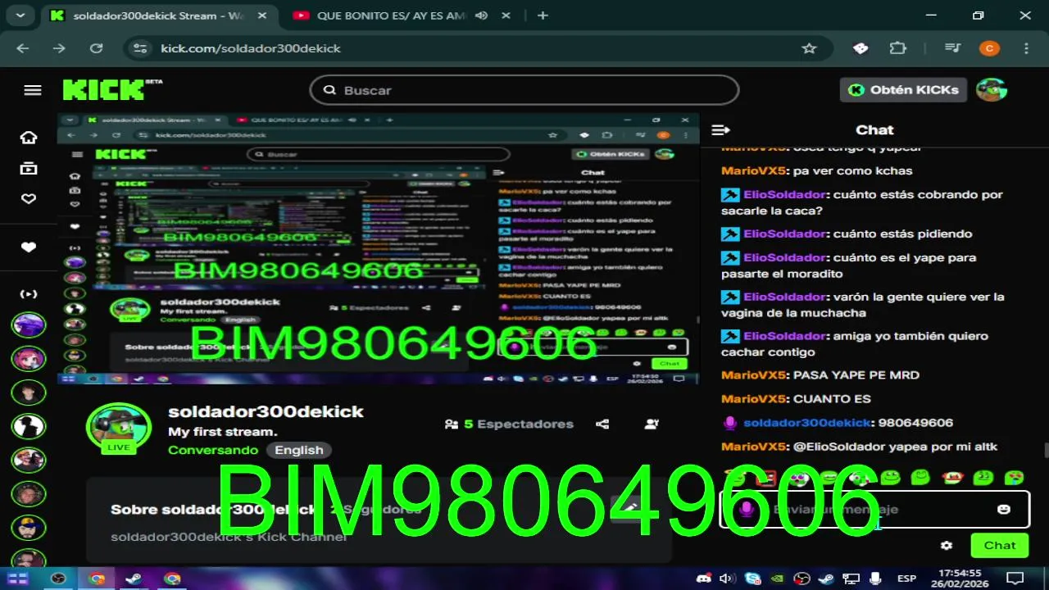
Task: Open the purple avatar channel in the sidebar
Action: 29,324
